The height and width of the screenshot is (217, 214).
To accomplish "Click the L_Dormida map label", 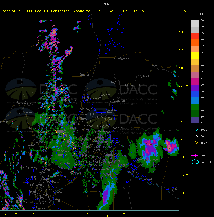I will [146, 179].
